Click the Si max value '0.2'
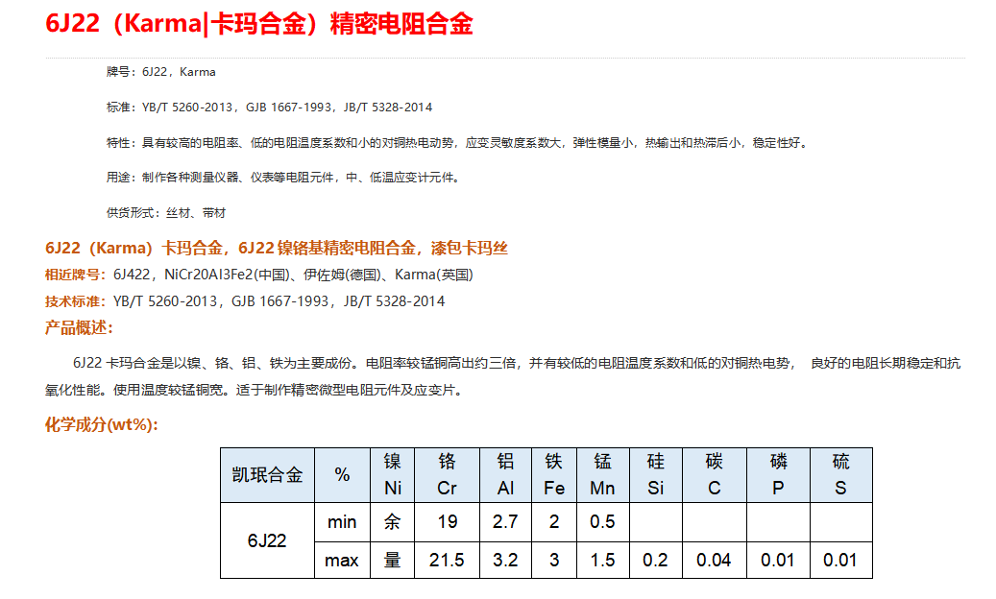The width and height of the screenshot is (996, 599). [656, 561]
